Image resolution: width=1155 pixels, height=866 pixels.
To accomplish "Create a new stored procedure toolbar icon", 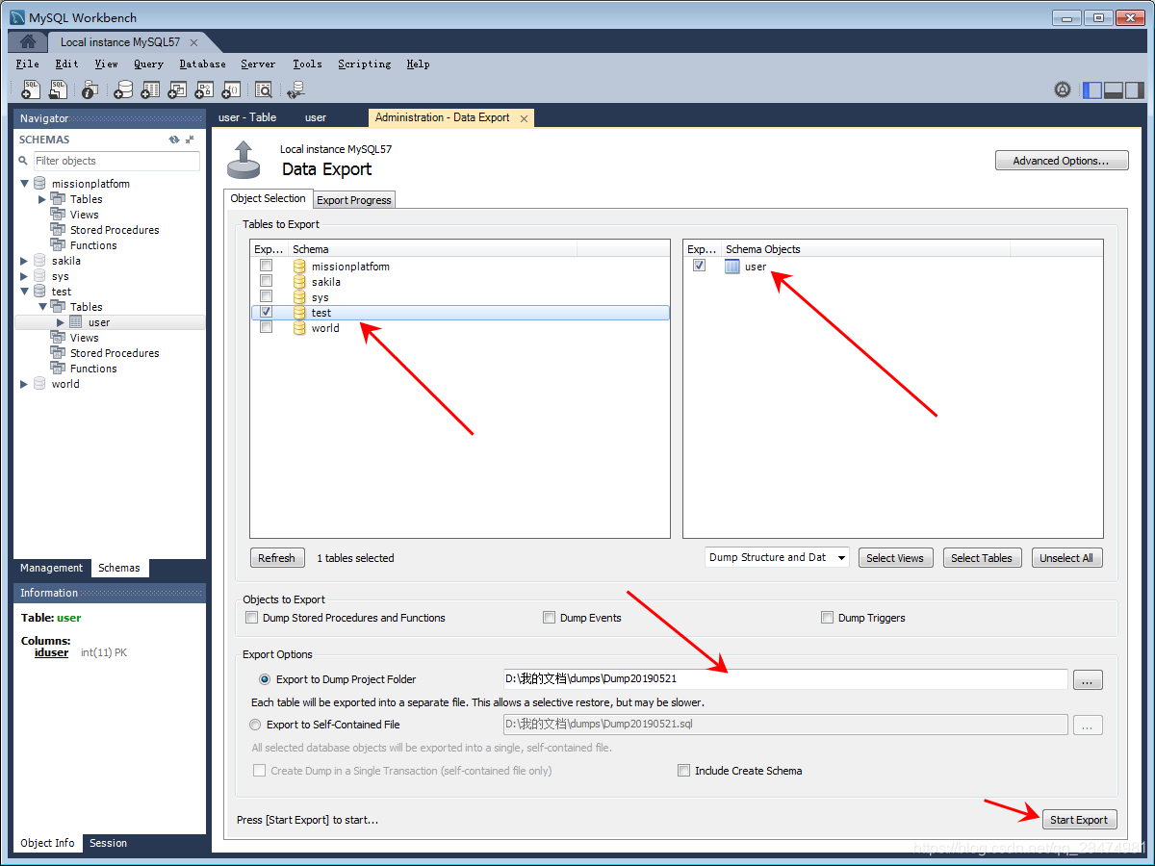I will point(204,89).
